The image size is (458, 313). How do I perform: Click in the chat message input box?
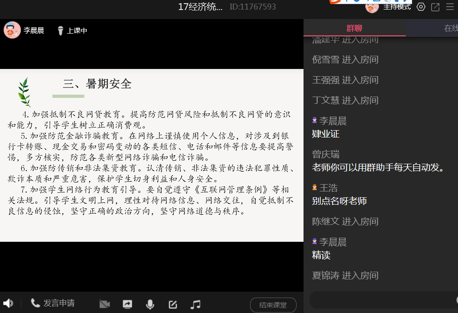(x=382, y=300)
